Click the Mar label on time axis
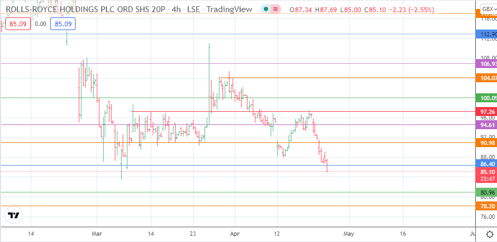Image resolution: width=497 pixels, height=242 pixels. click(97, 234)
